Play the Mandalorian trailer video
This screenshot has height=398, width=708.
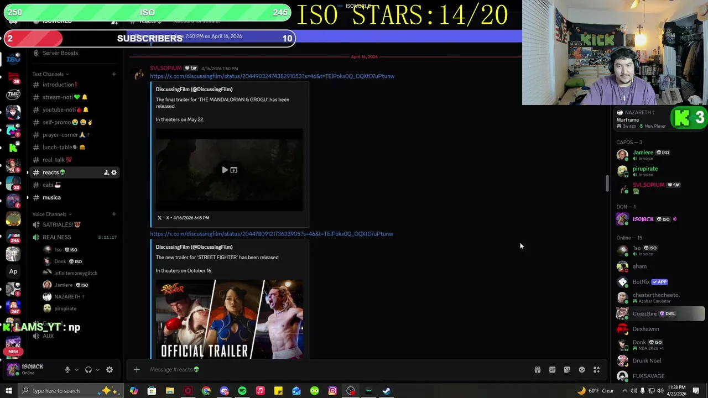[225, 170]
